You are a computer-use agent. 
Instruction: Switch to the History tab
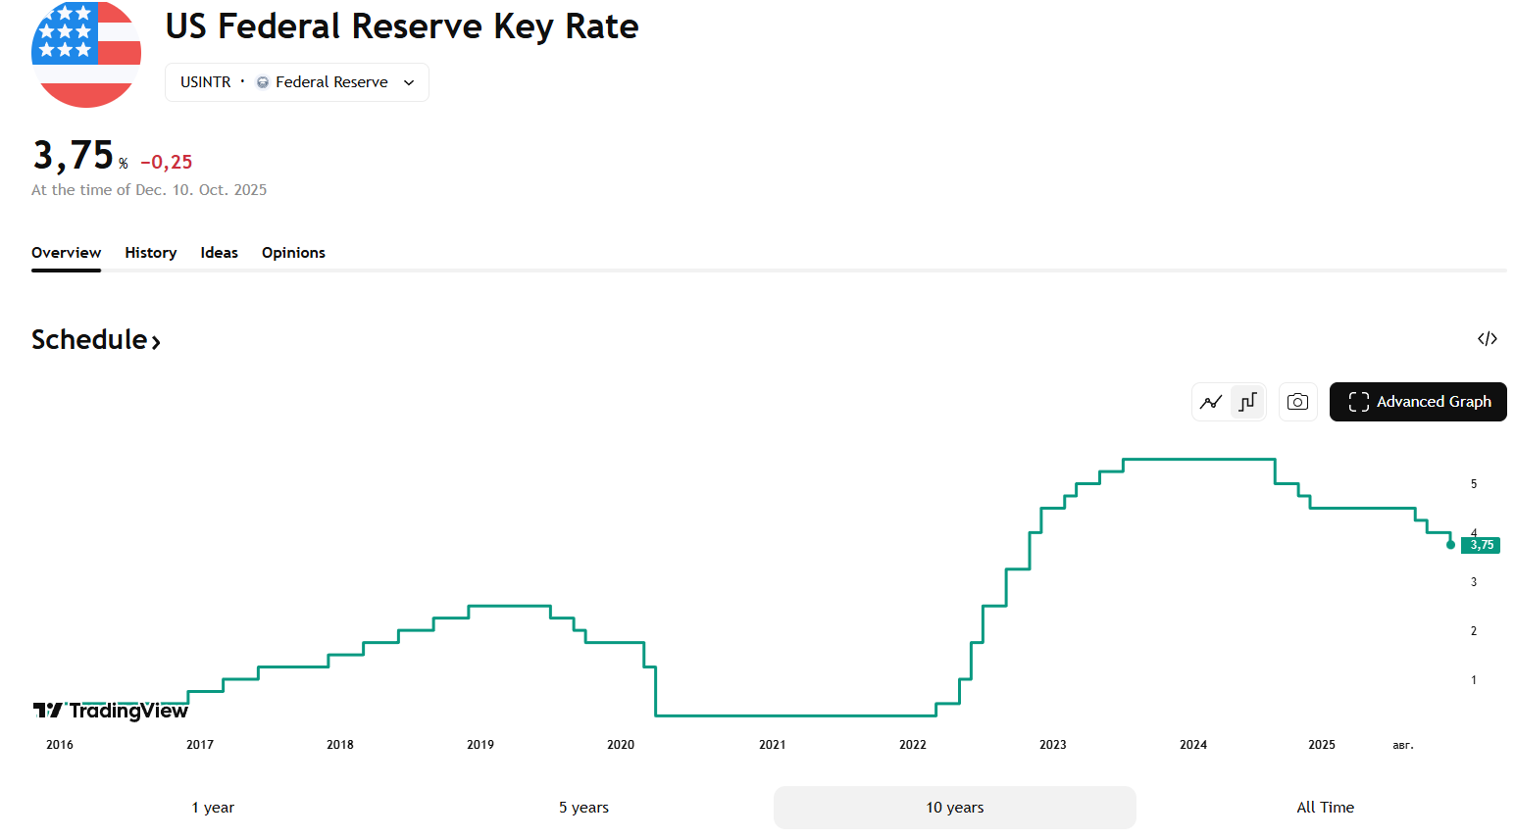151,253
